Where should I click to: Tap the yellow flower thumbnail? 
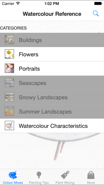click(10, 54)
